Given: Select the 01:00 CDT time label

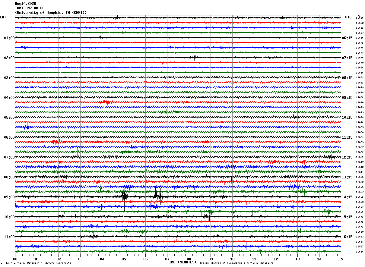Looking at the screenshot, I should (9, 38).
